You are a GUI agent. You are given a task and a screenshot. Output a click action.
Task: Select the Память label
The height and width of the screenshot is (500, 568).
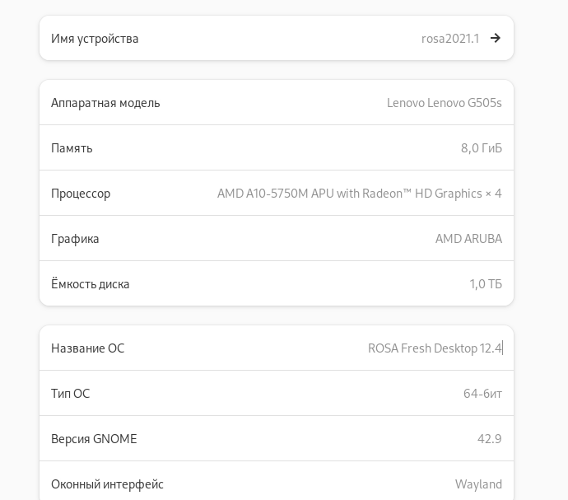pos(72,148)
